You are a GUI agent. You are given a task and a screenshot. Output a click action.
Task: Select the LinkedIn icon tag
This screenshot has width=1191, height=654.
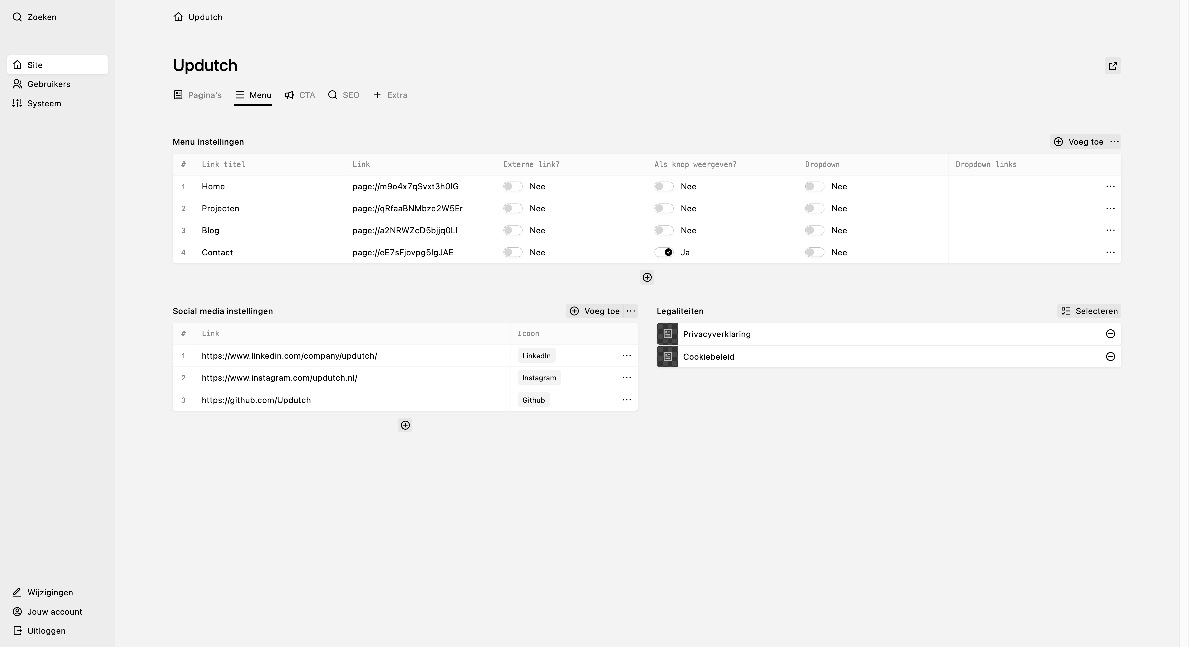[537, 356]
